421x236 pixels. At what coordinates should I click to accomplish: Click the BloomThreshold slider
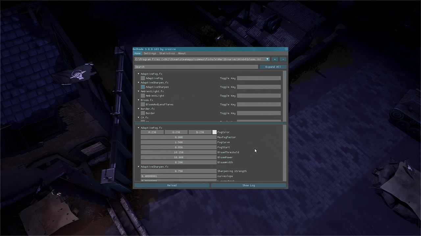pyautogui.click(x=179, y=152)
